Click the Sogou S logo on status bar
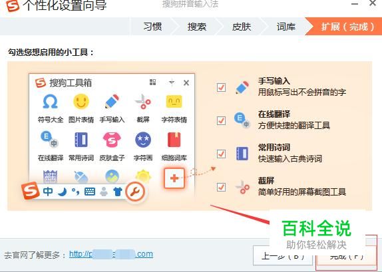Screen dimensions: 382x272 pyautogui.click(x=30, y=191)
